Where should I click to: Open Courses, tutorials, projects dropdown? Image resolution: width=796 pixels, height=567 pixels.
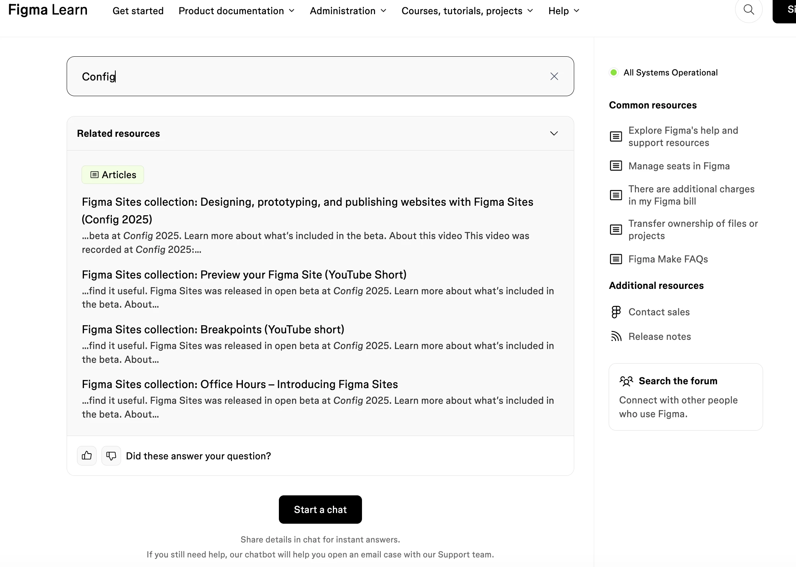tap(467, 11)
